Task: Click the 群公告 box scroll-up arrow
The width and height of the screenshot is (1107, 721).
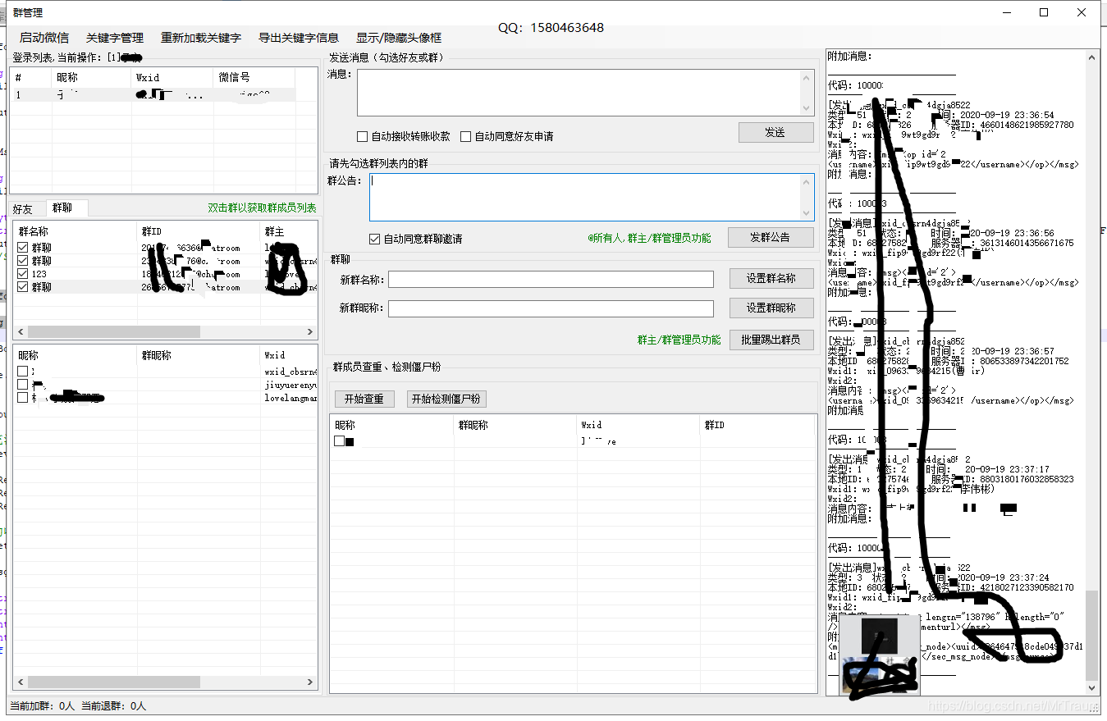Action: coord(806,181)
